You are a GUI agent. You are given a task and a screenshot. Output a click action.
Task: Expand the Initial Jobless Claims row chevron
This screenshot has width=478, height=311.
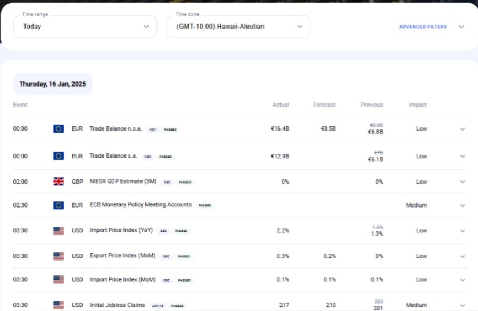(x=462, y=305)
